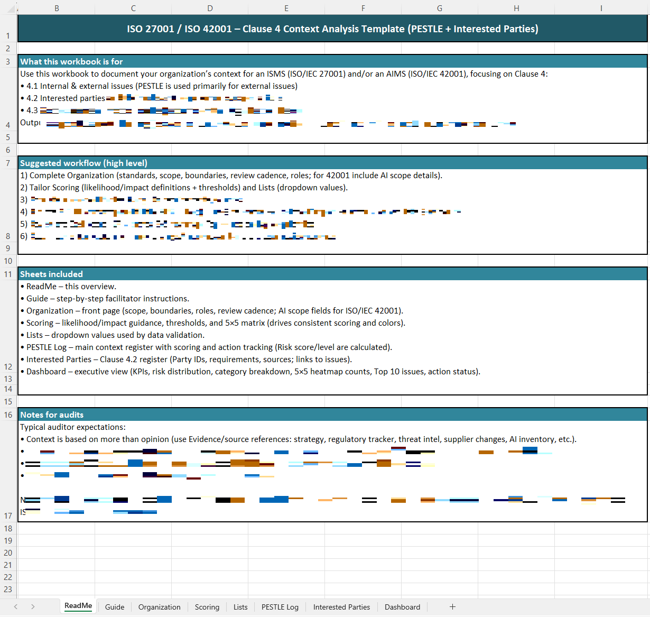
Task: Open the Guide sheet tab
Action: pyautogui.click(x=115, y=607)
